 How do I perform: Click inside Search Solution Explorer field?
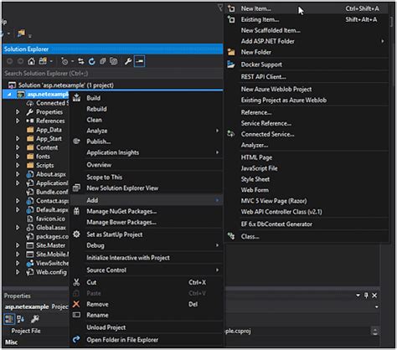tap(112, 74)
